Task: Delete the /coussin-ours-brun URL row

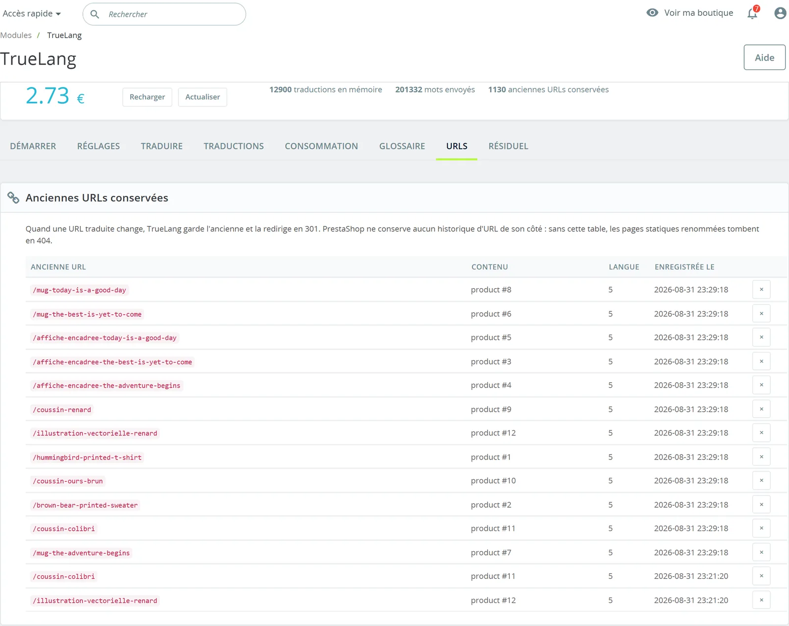Action: (761, 481)
